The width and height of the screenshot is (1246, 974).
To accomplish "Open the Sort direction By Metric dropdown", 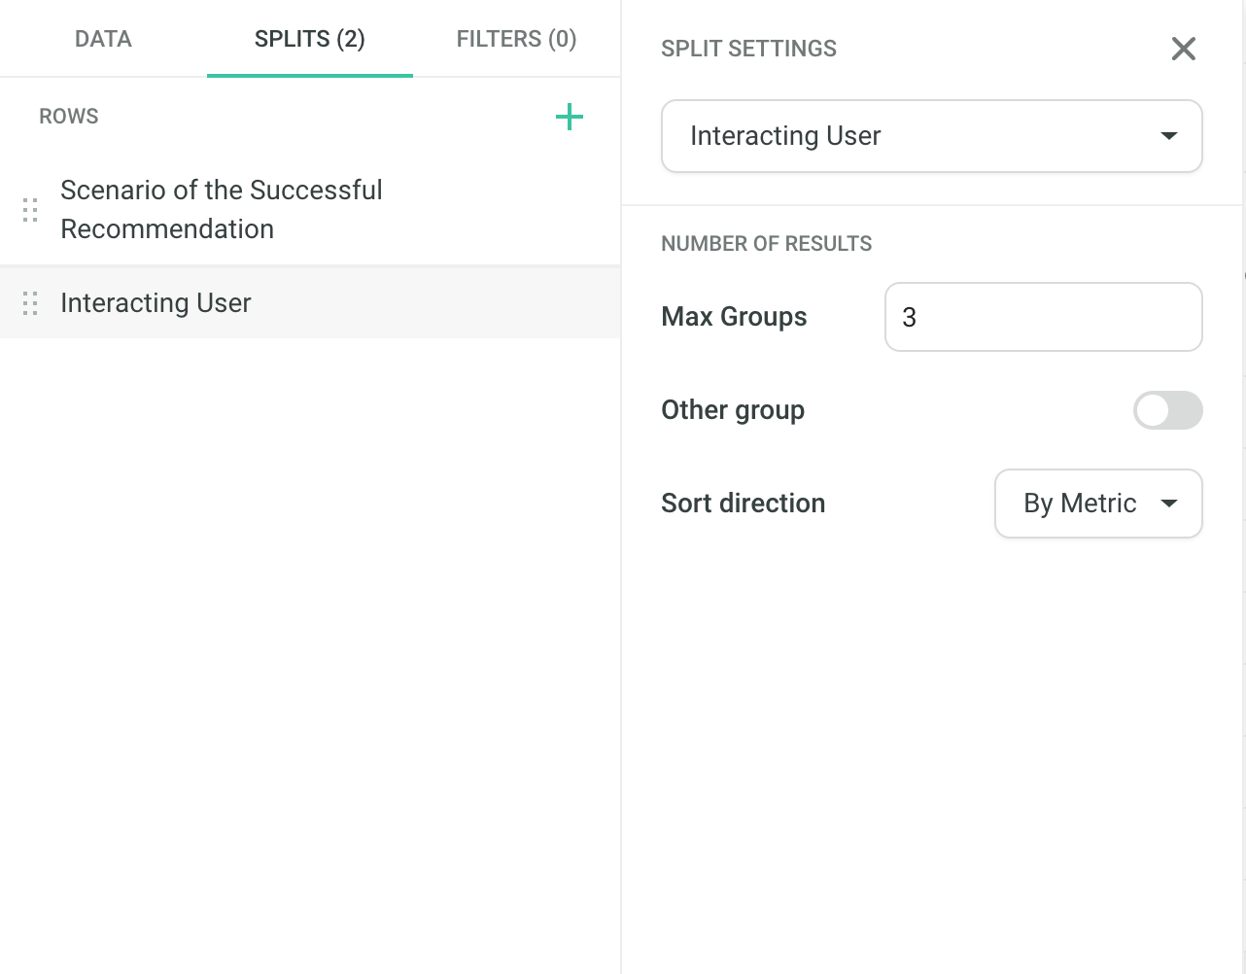I will point(1098,504).
